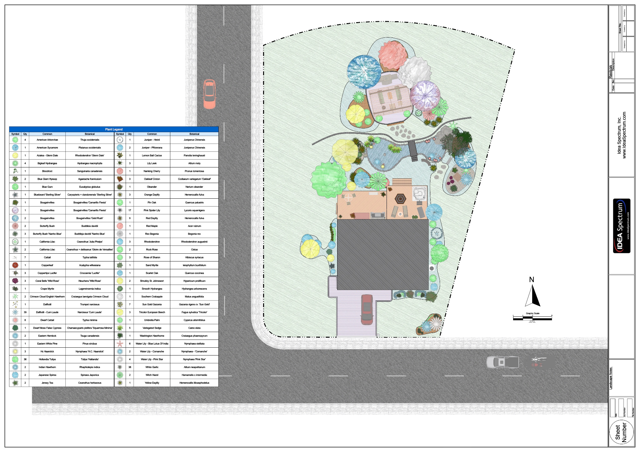Select the Graphic Scale bar
Image resolution: width=640 pixels, height=452 pixels.
click(532, 318)
